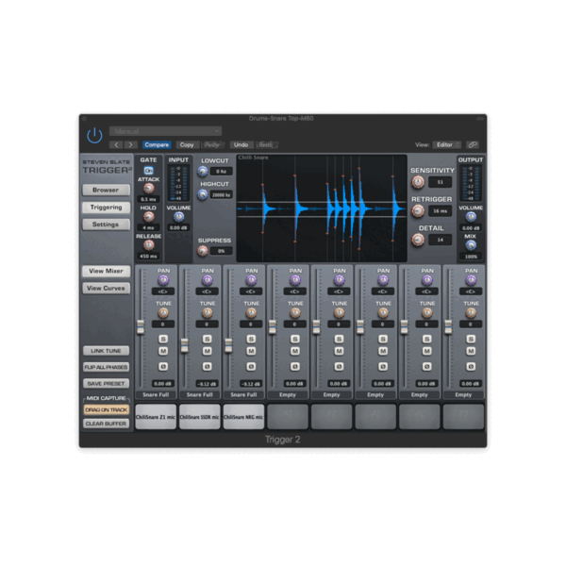The image size is (566, 566).
Task: Click the Highcut knob
Action: [x=203, y=195]
